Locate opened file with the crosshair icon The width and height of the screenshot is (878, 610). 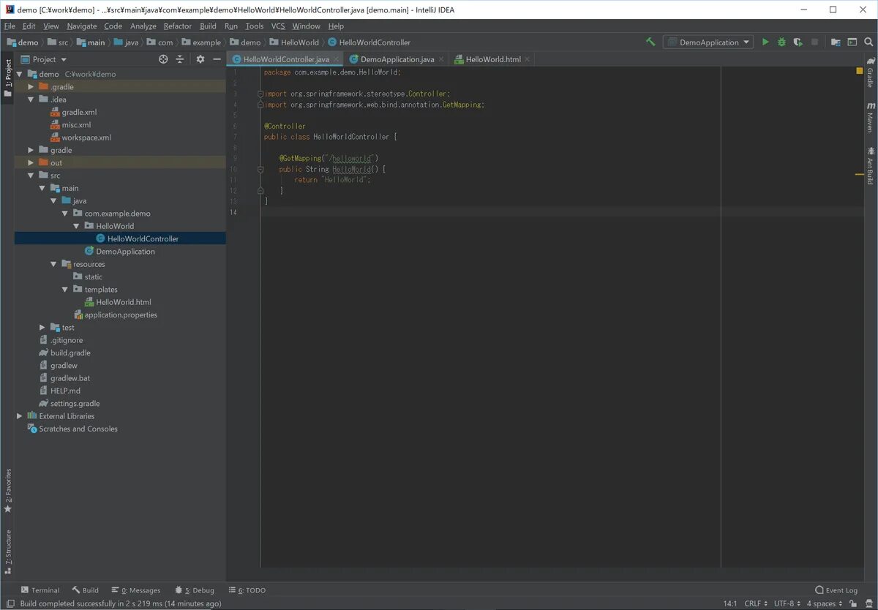163,59
